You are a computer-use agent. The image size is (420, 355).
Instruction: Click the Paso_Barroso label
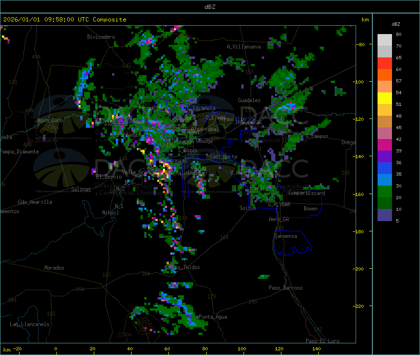point(286,288)
